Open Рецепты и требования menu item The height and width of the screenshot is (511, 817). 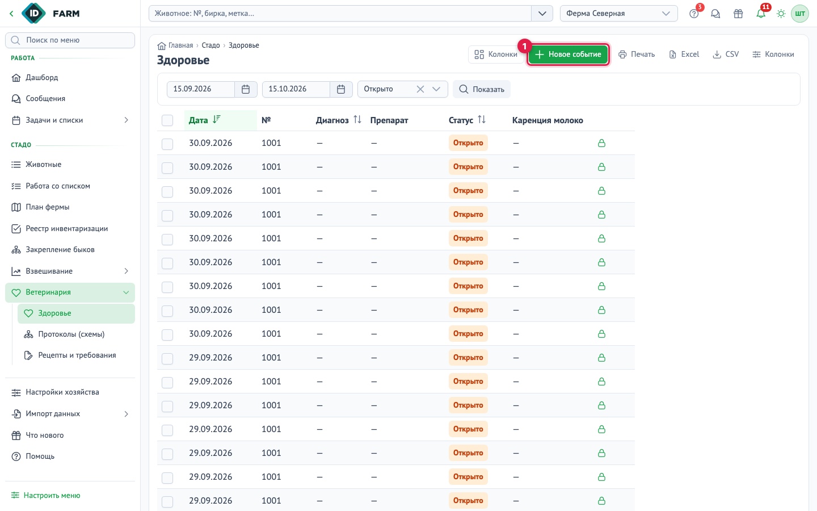pos(76,355)
